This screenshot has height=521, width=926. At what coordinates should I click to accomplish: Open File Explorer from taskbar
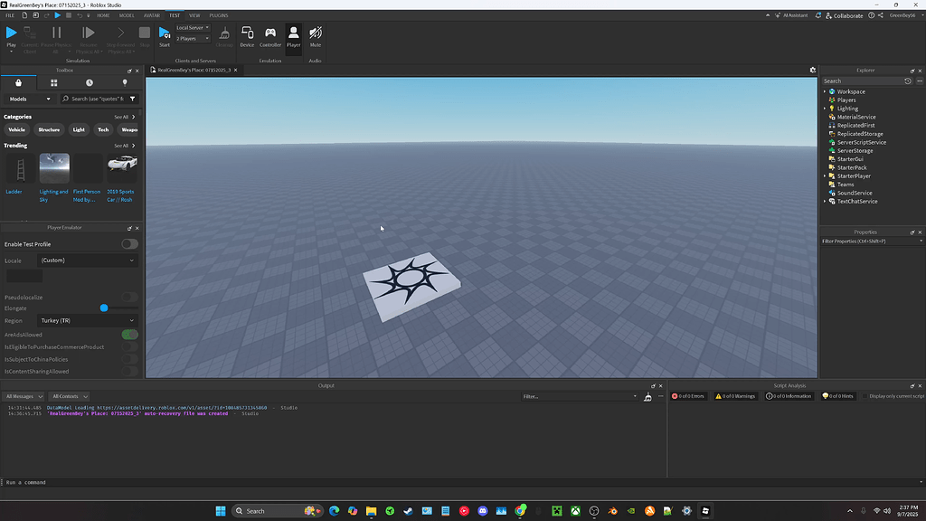(371, 511)
